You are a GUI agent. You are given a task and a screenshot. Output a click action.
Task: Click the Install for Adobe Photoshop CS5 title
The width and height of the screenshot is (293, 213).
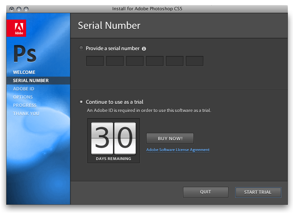(x=147, y=9)
